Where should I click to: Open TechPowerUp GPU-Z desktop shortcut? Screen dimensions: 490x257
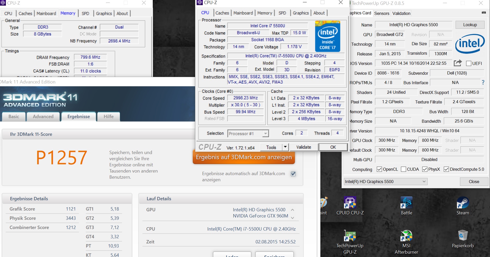(x=350, y=242)
